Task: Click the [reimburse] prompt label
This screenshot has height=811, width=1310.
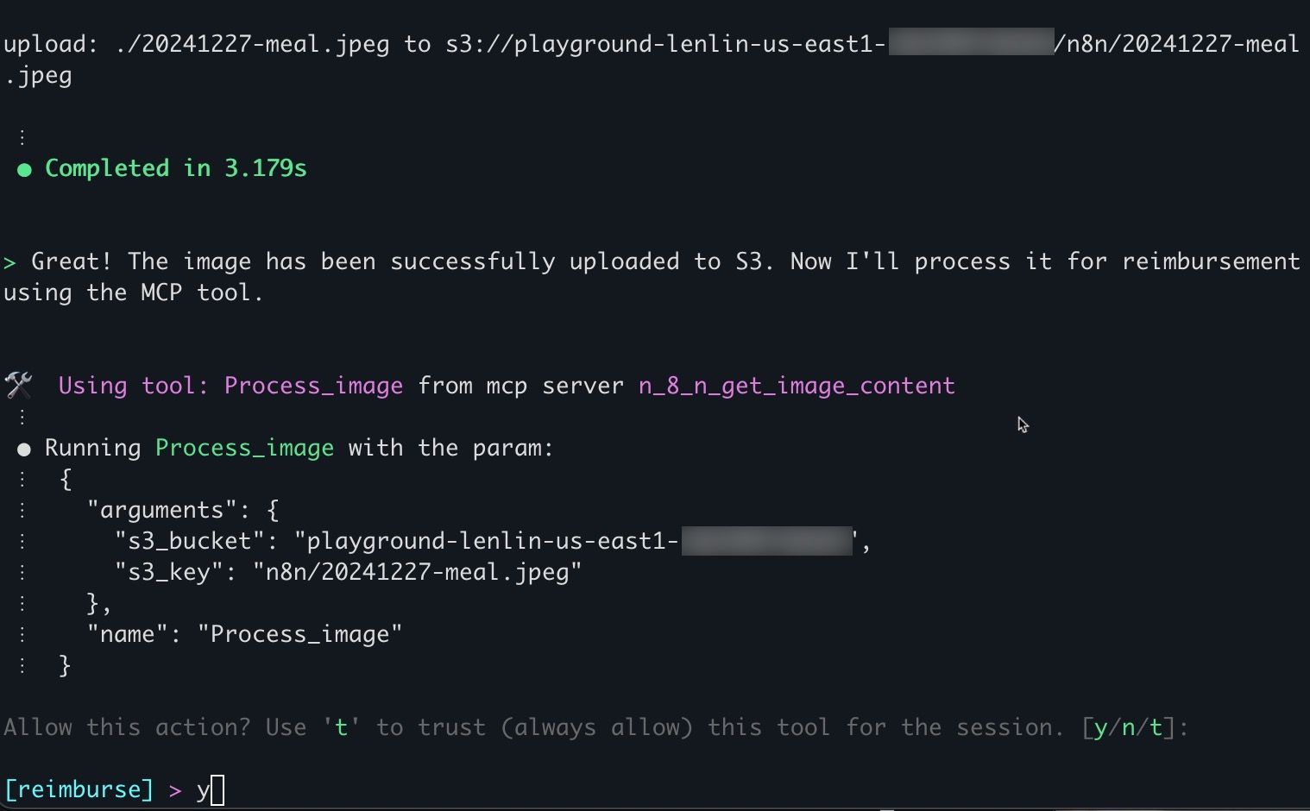Action: tap(79, 789)
